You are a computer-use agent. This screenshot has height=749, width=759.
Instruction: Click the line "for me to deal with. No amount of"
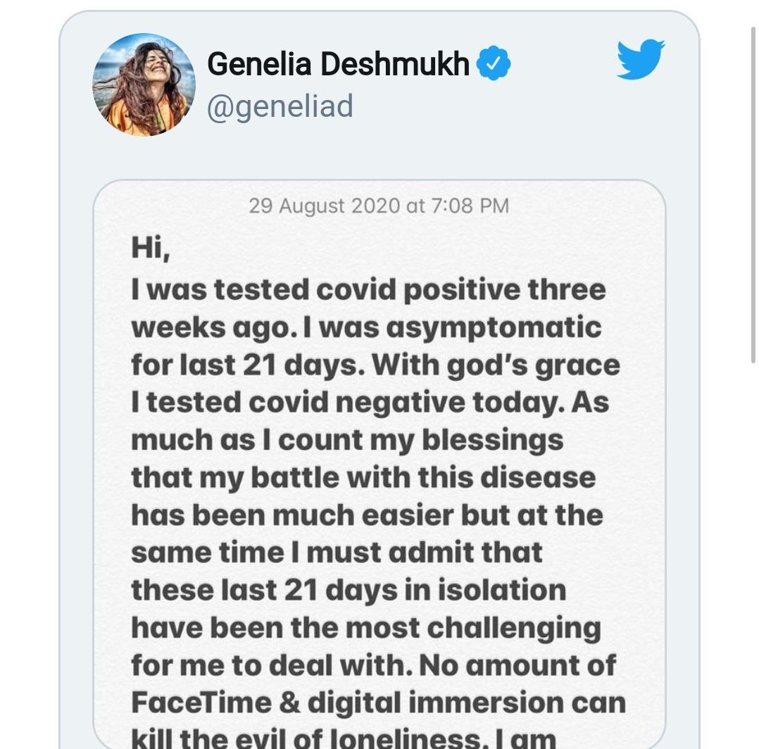coord(374,665)
